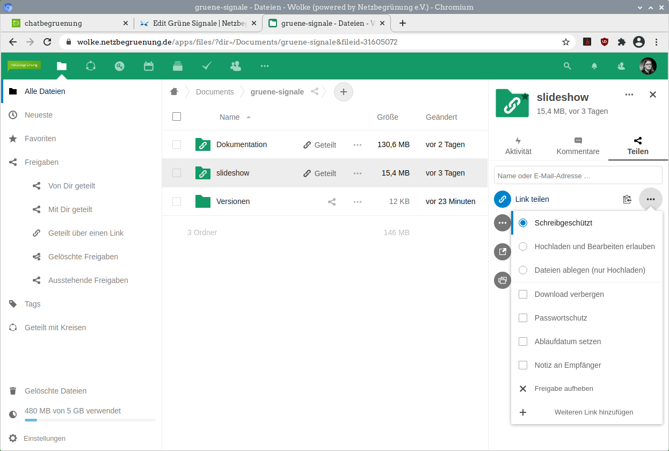669x451 pixels.
Task: Select the Dokumentation folder checkbox
Action: [x=177, y=144]
